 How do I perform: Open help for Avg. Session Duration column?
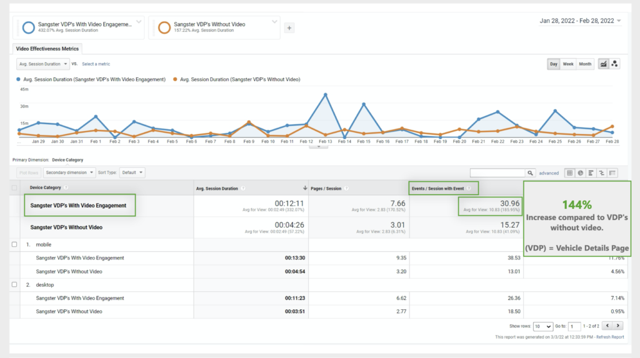coord(243,188)
